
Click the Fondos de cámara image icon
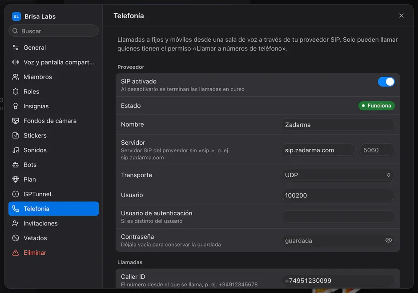click(x=16, y=121)
